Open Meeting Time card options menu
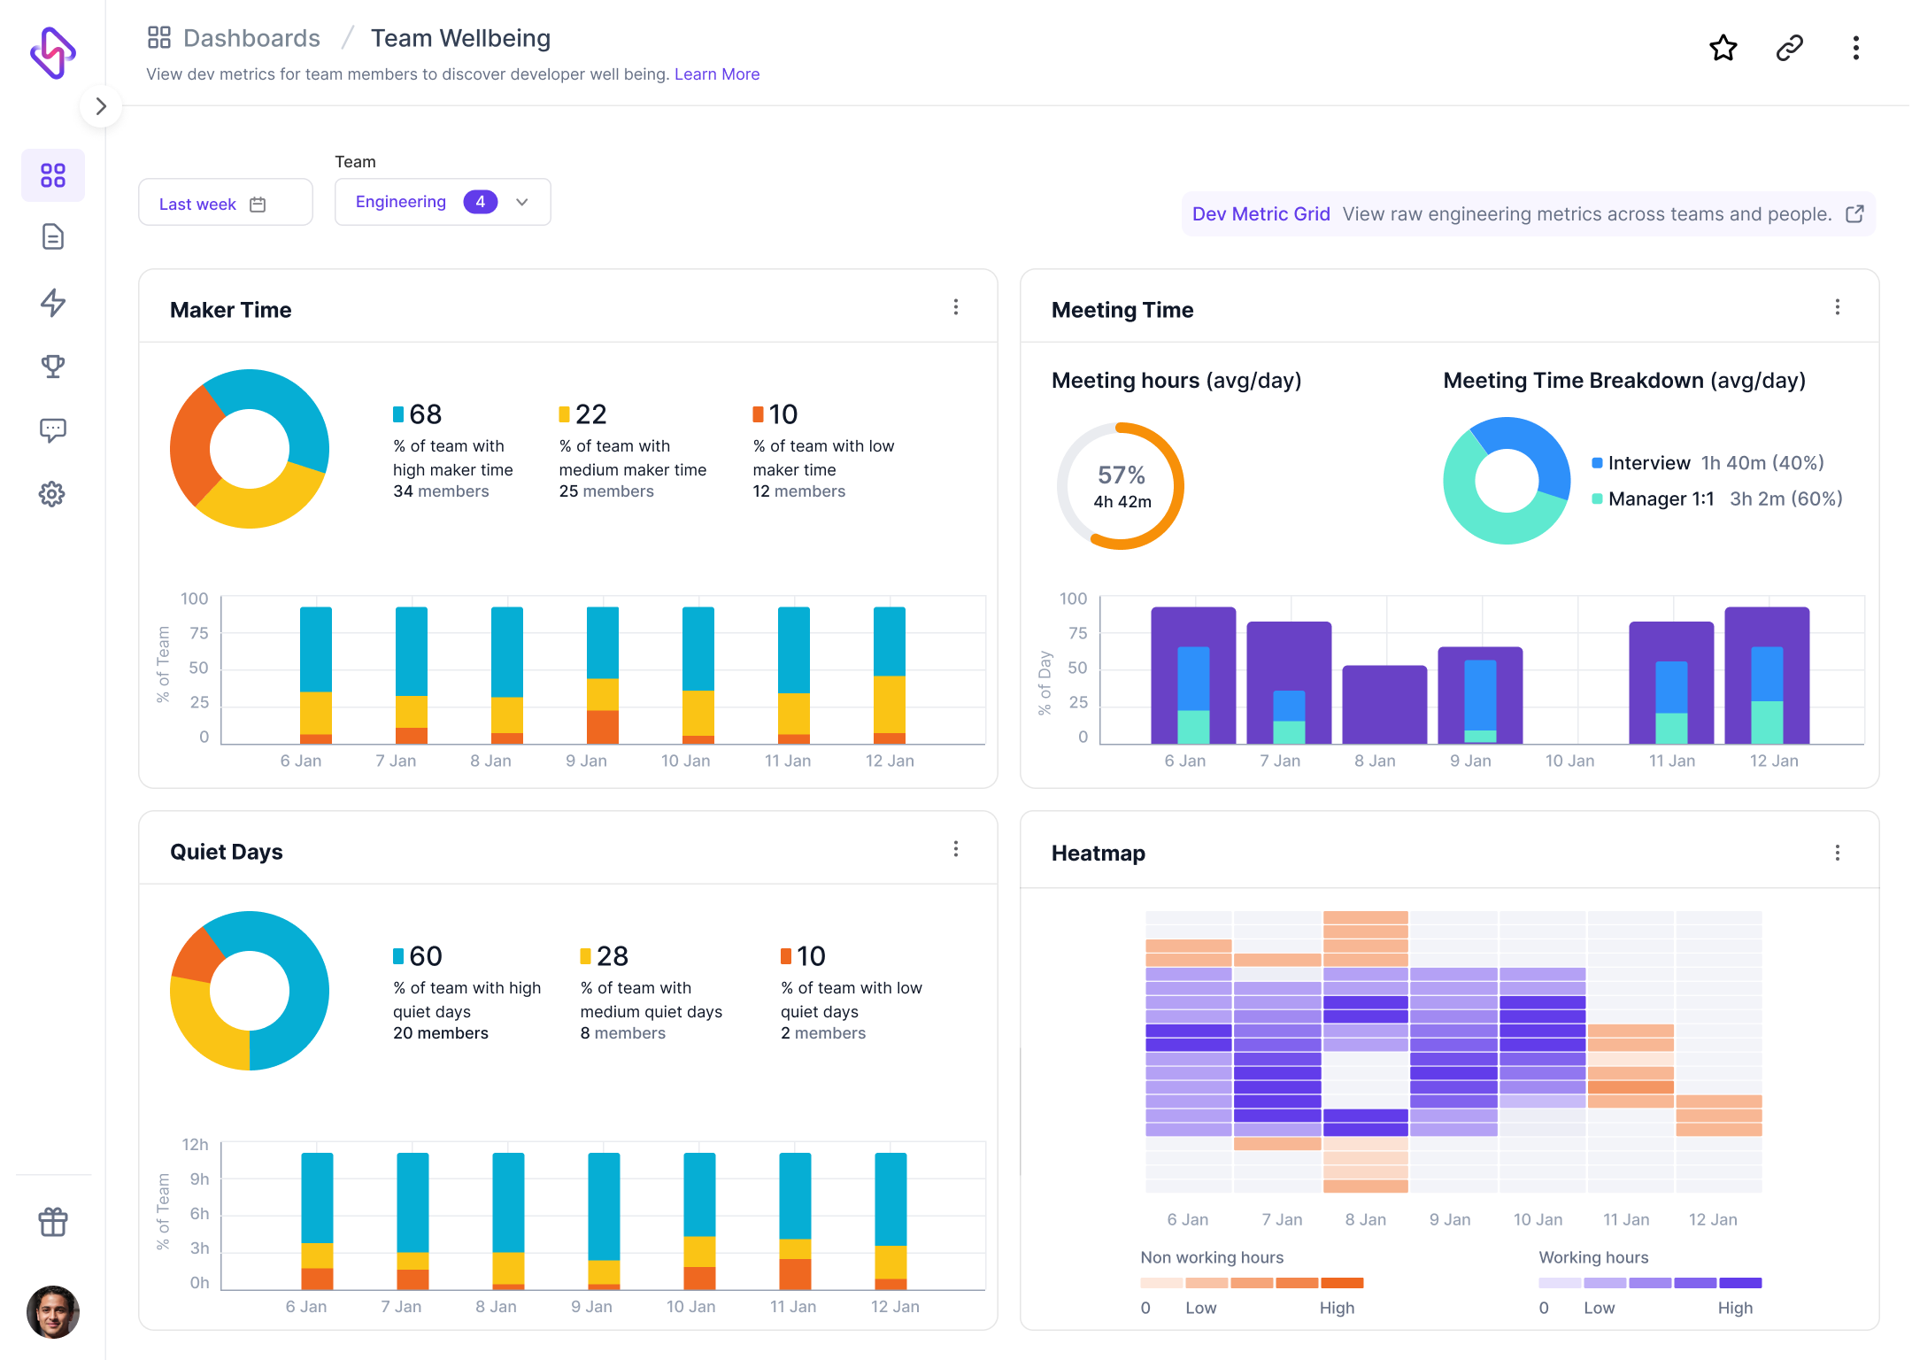The height and width of the screenshot is (1360, 1912). 1838,307
